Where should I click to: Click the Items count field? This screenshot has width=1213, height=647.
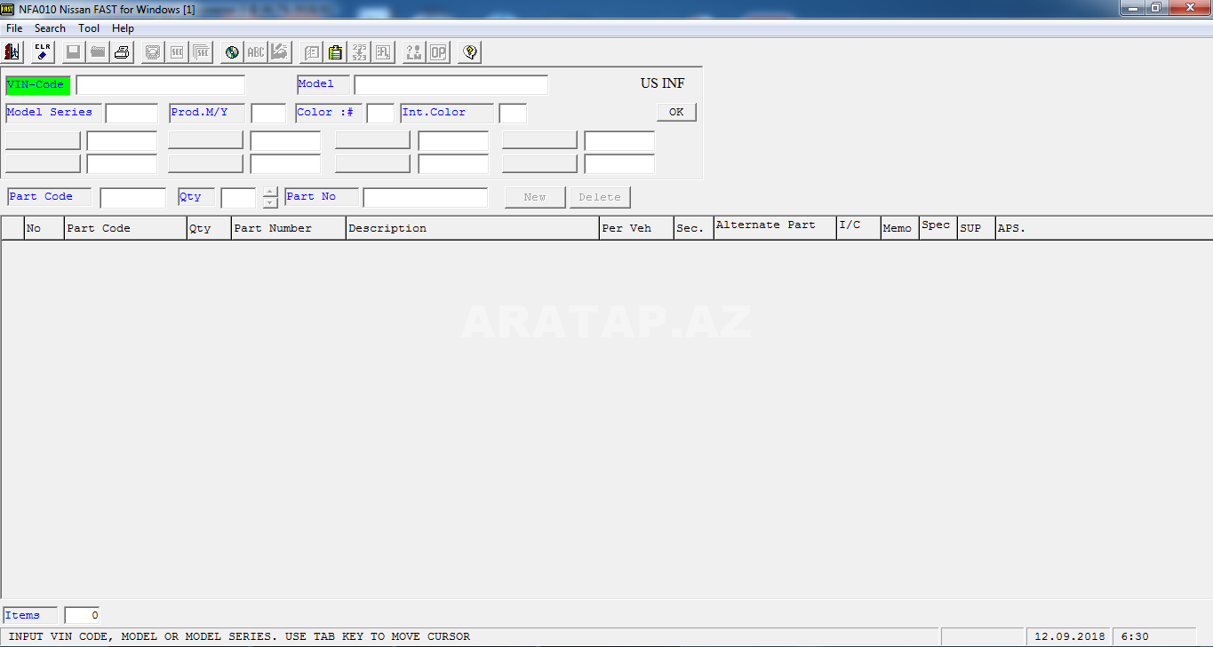(x=83, y=615)
